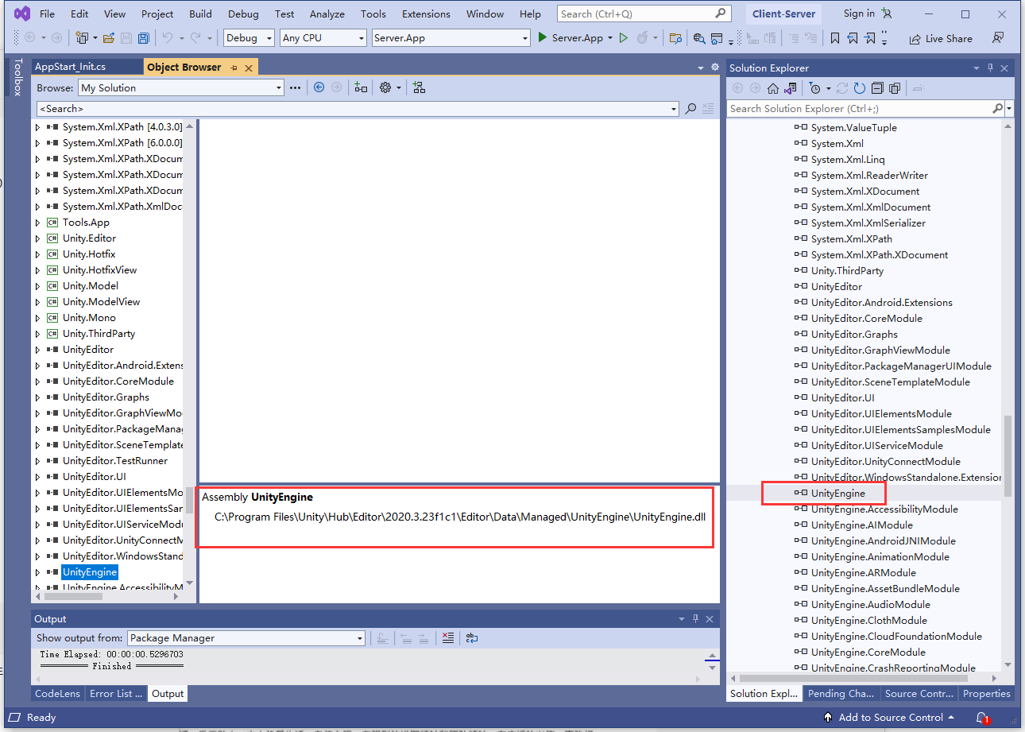Click Add to References icon in Object Browser
This screenshot has height=732, width=1025.
(361, 87)
